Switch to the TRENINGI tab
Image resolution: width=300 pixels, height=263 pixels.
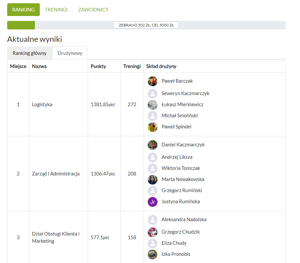pos(56,10)
